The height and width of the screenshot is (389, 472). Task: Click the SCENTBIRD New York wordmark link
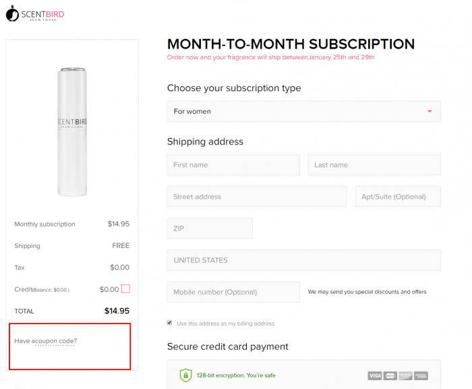(42, 15)
